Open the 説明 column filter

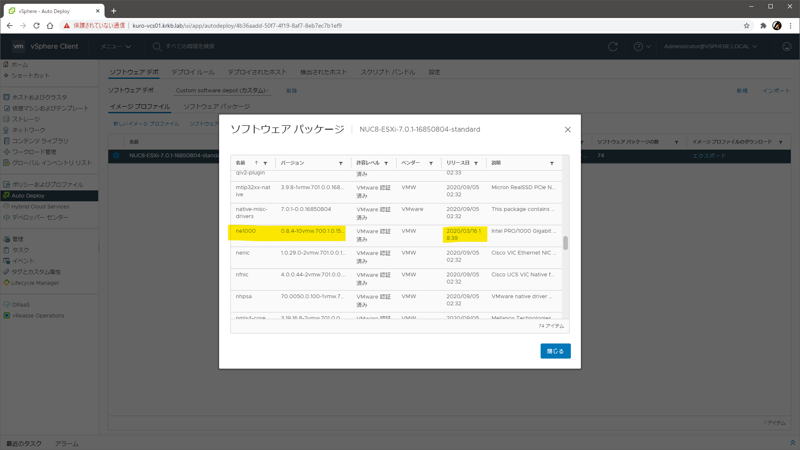coord(552,163)
